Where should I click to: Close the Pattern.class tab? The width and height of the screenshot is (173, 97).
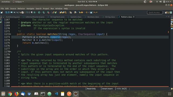134,17
